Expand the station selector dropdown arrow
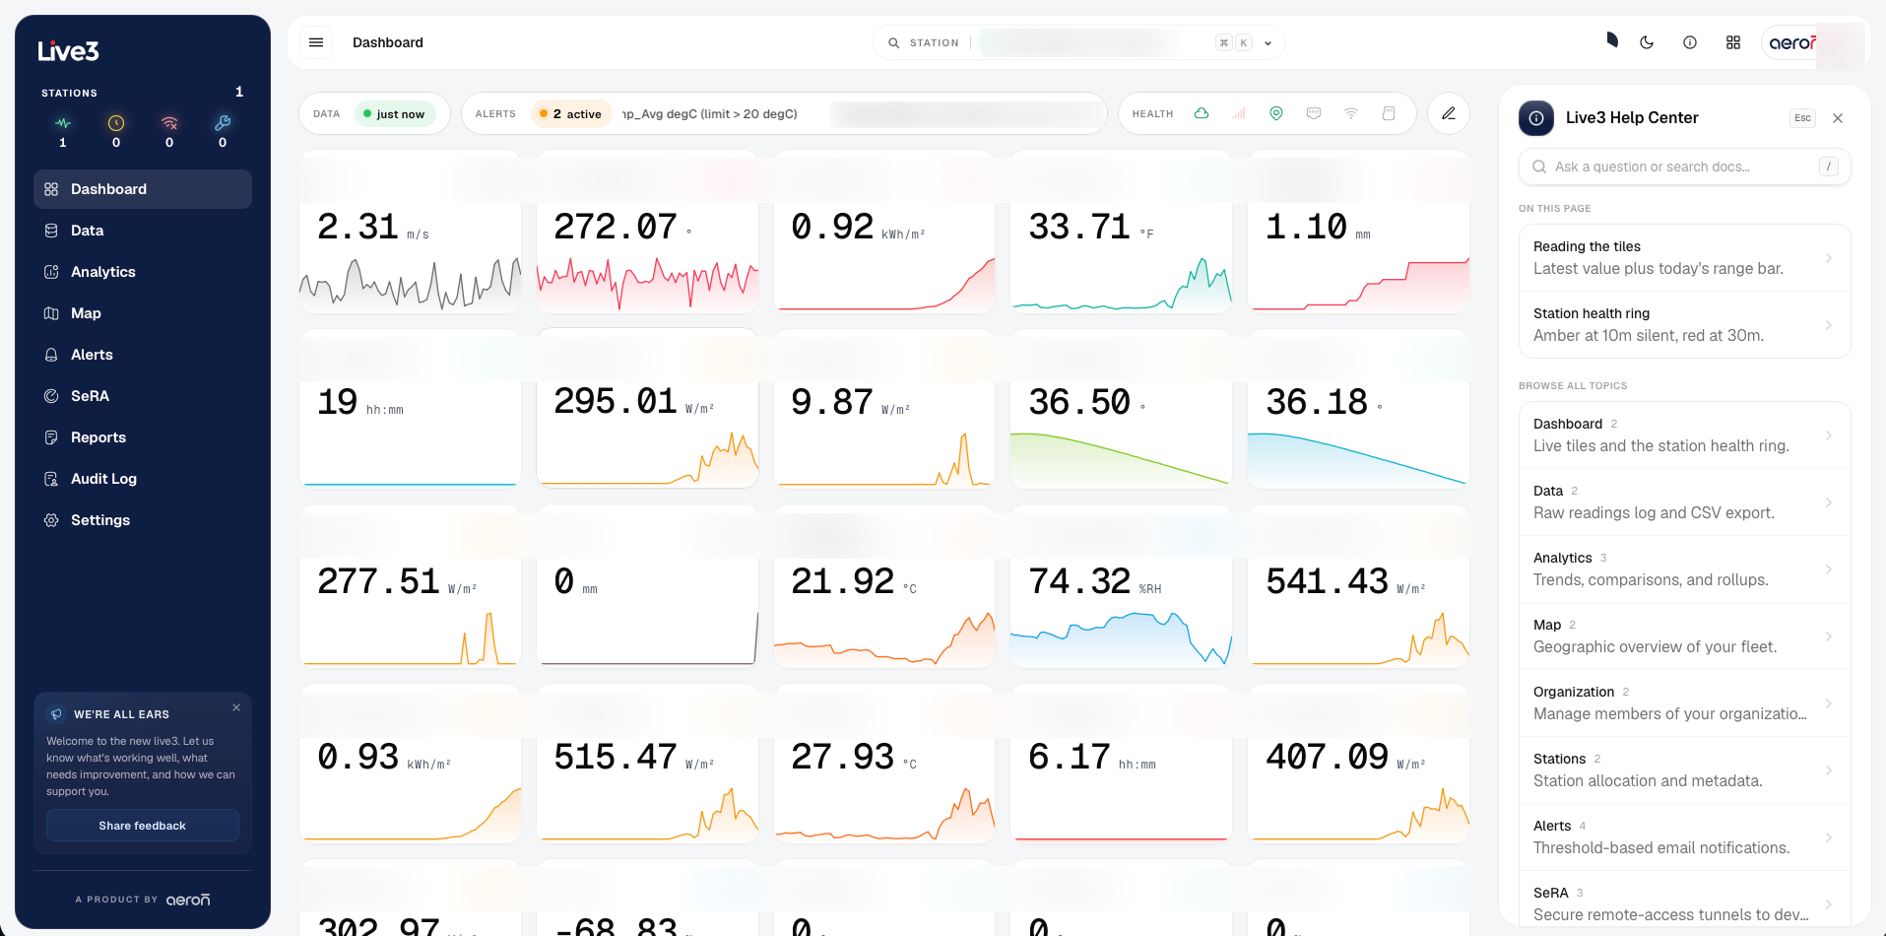The width and height of the screenshot is (1886, 936). (x=1268, y=43)
